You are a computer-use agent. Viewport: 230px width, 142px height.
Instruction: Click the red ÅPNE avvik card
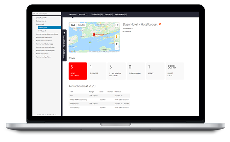[78, 71]
